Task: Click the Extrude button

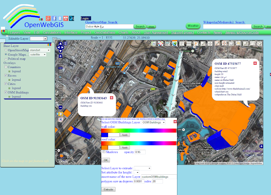Action: (x=108, y=190)
